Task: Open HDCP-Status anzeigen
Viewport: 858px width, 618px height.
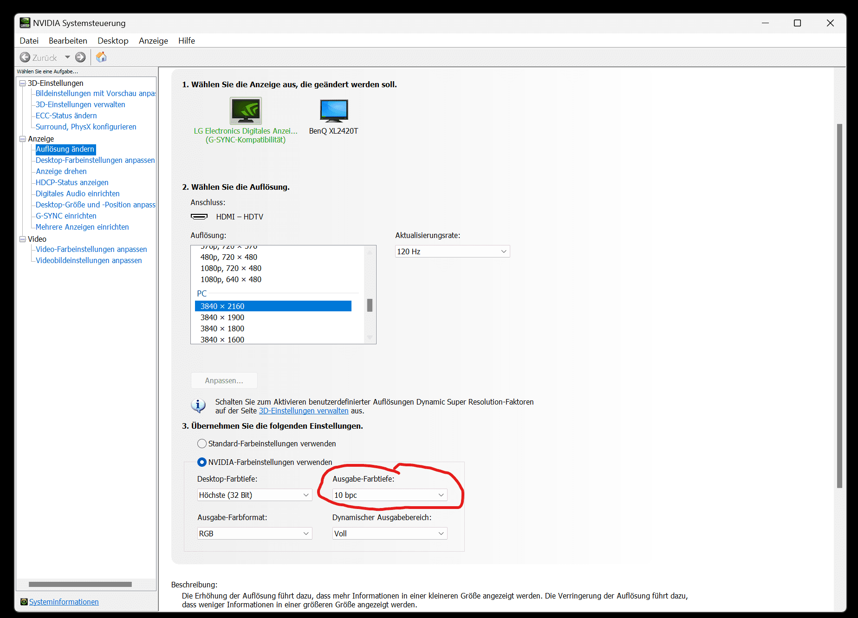Action: [x=72, y=182]
